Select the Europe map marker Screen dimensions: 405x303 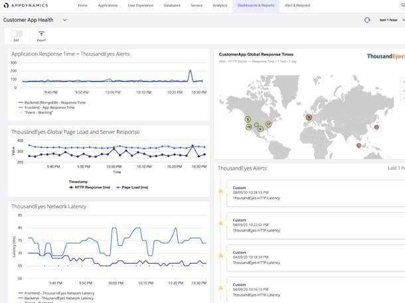[x=308, y=117]
